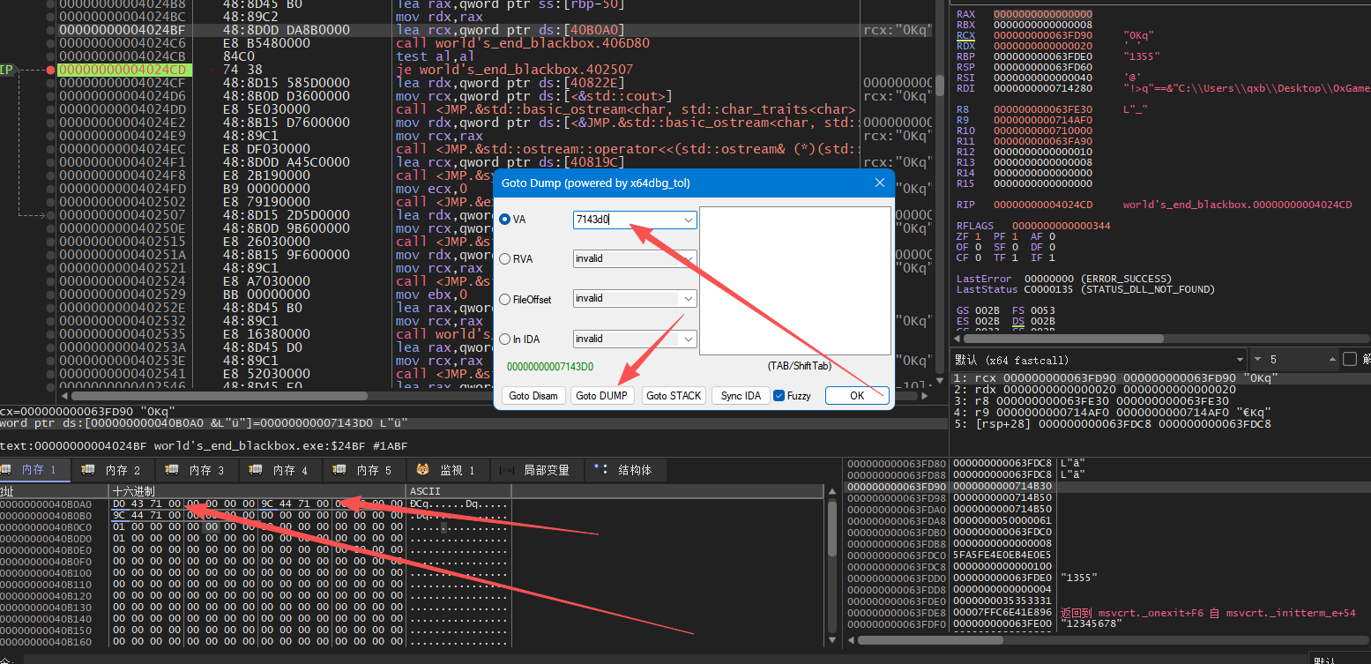Select the FileOffset radio button

point(505,299)
